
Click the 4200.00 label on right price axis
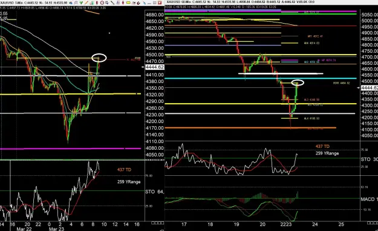(370, 118)
